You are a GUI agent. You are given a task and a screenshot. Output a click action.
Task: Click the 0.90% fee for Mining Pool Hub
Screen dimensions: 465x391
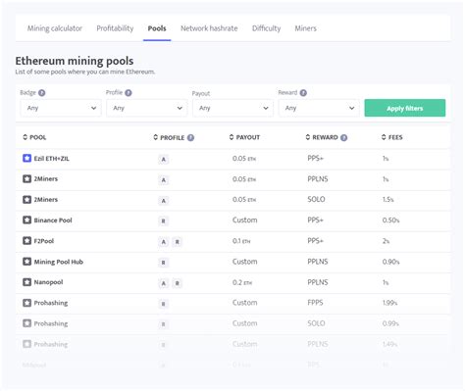coord(390,262)
